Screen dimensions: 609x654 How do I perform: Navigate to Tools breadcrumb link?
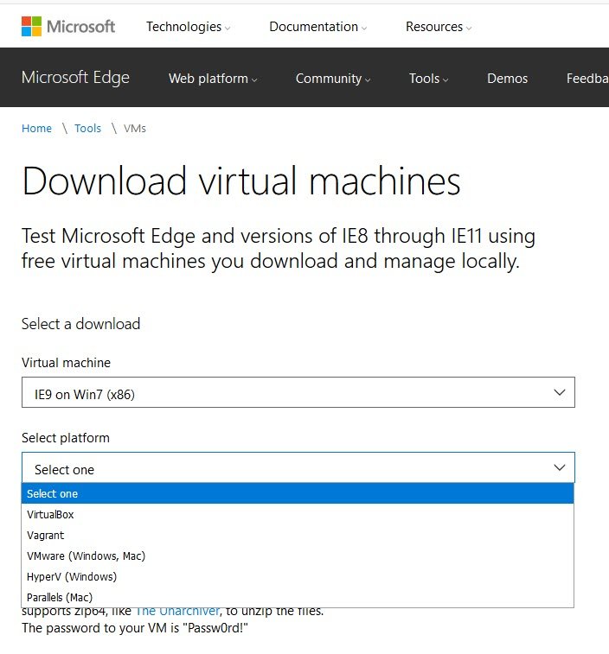[87, 129]
